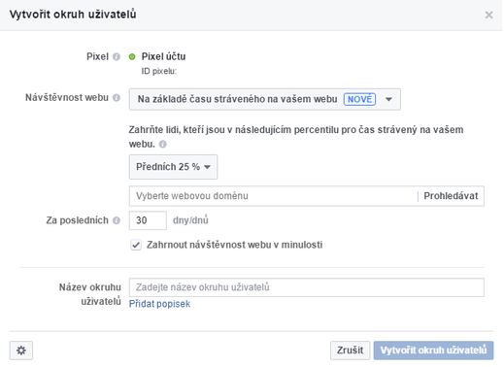The width and height of the screenshot is (504, 367).
Task: Open the Návštěvnost webu dropdown
Action: pyautogui.click(x=265, y=99)
